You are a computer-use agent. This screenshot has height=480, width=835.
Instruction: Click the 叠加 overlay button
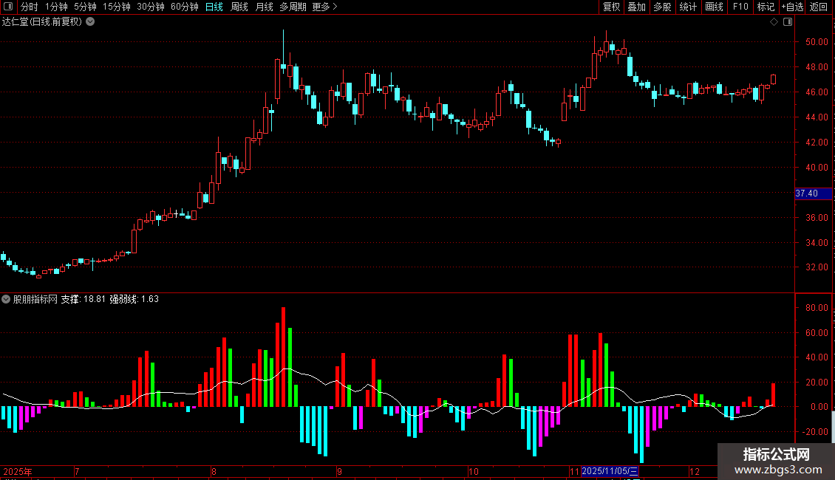coord(636,7)
